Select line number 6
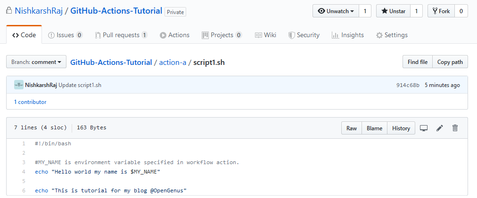Viewport: 477px width, 198px height. (24, 190)
